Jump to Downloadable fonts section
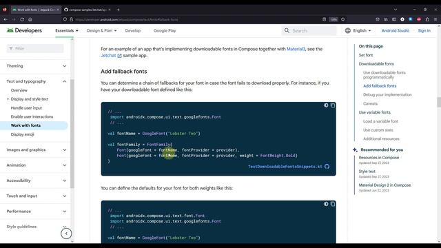 pos(376,64)
